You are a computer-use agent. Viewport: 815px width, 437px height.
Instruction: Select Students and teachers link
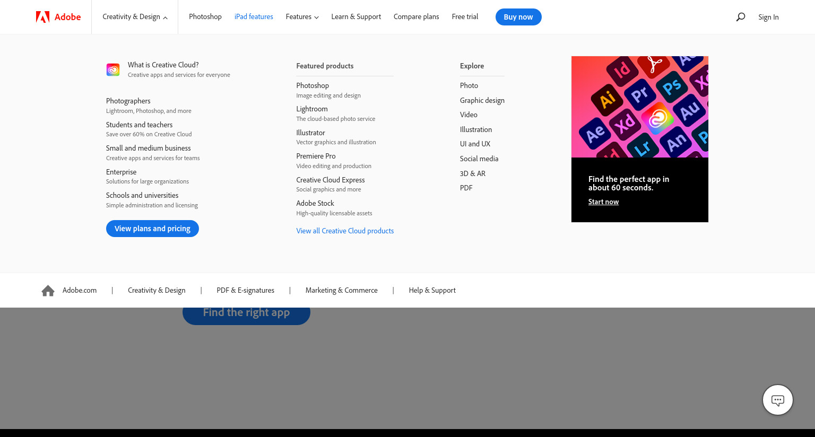(x=139, y=125)
